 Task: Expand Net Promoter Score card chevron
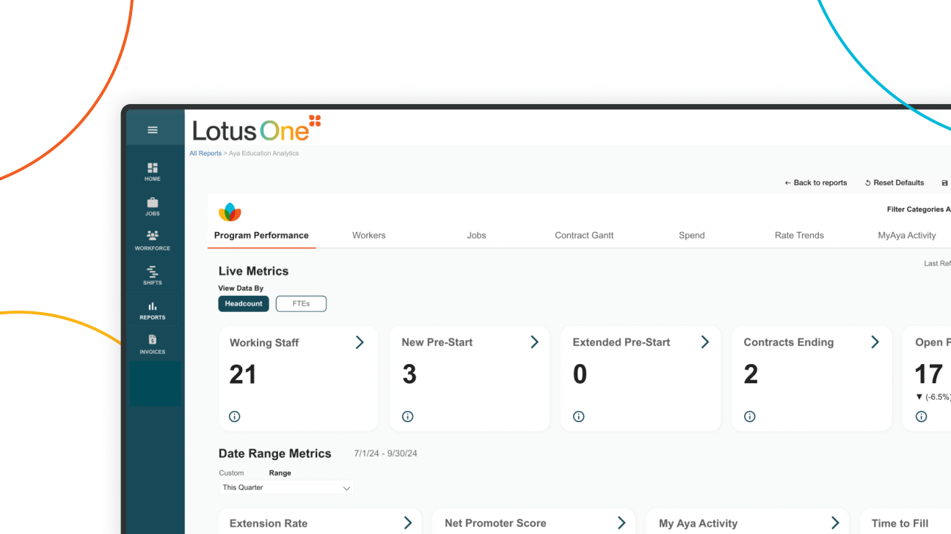[621, 522]
